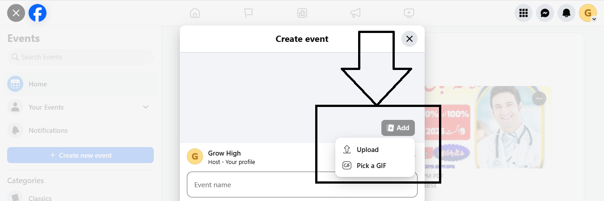The width and height of the screenshot is (604, 201).
Task: Open the Home icon in top navigation
Action: 195,13
